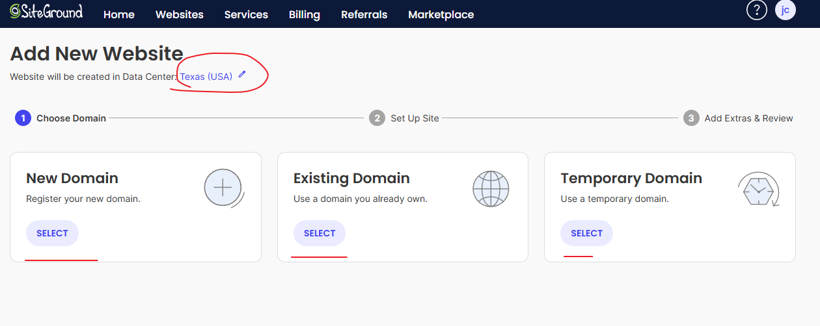
Task: Open the Websites menu
Action: point(180,14)
